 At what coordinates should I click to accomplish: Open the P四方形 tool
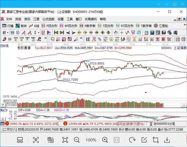click(49, 26)
